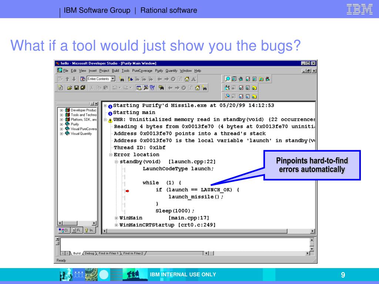This screenshot has width=379, height=284.
Task: Click the Save floppy disk icon
Action: click(x=76, y=88)
